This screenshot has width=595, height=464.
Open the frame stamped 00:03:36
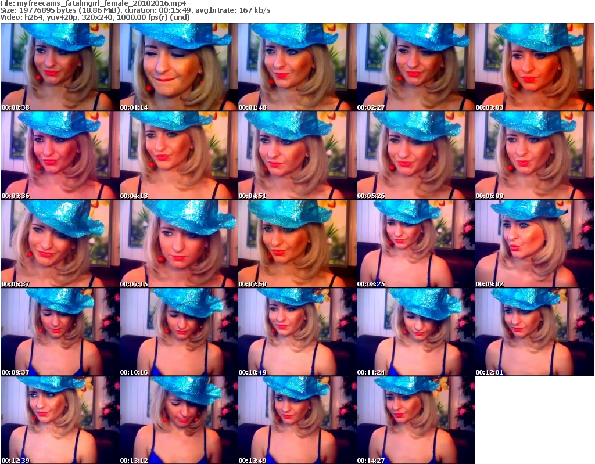pyautogui.click(x=60, y=156)
